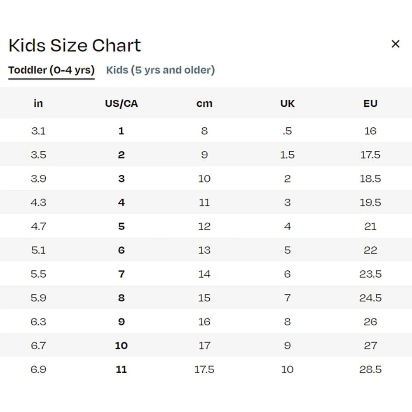Select US/CA size 5 cell
Viewport: 412px width, 412px height.
pos(121,226)
